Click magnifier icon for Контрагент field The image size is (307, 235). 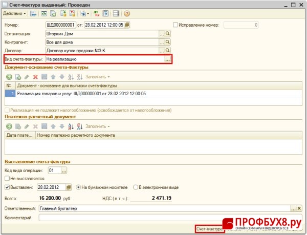click(x=167, y=42)
